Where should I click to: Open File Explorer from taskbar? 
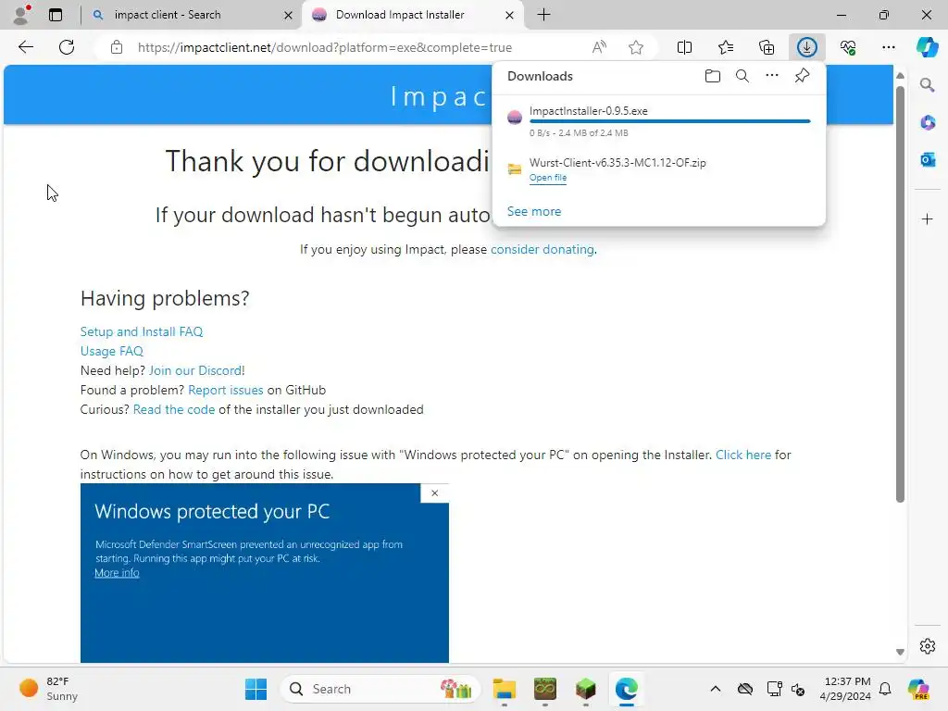pos(504,689)
